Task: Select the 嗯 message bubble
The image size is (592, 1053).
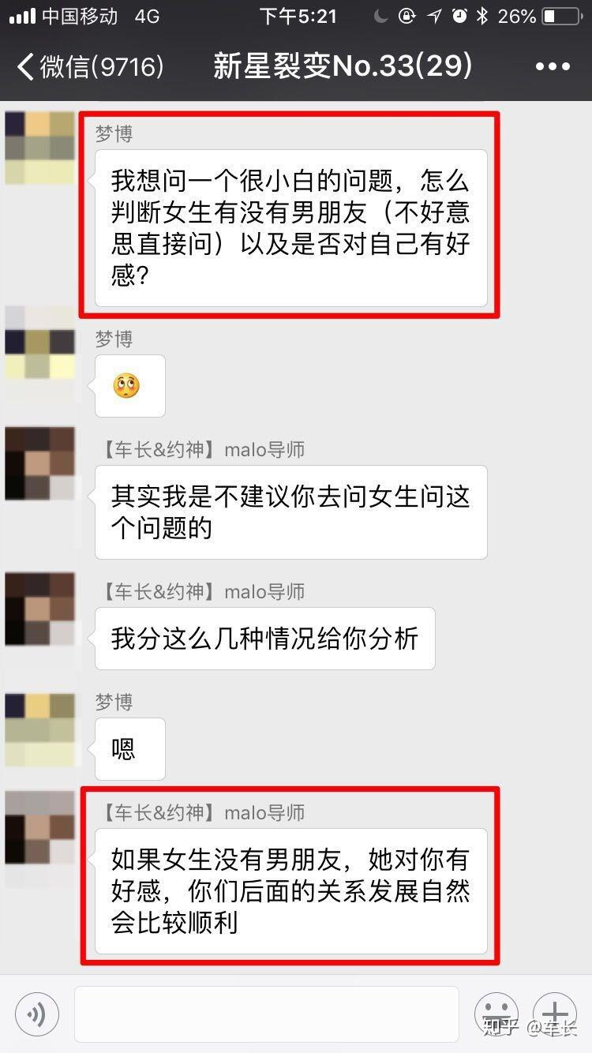Action: pyautogui.click(x=130, y=749)
